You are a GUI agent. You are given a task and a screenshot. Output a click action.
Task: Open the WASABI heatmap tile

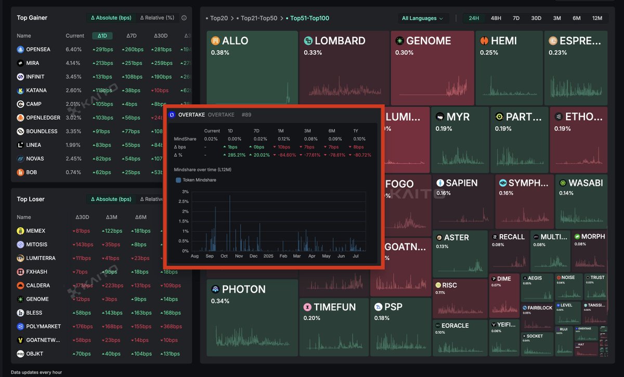581,201
